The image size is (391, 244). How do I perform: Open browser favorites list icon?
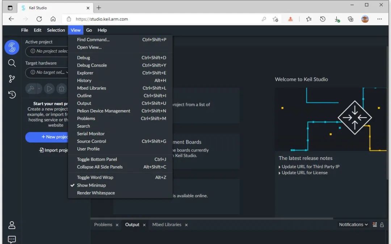coord(309,19)
